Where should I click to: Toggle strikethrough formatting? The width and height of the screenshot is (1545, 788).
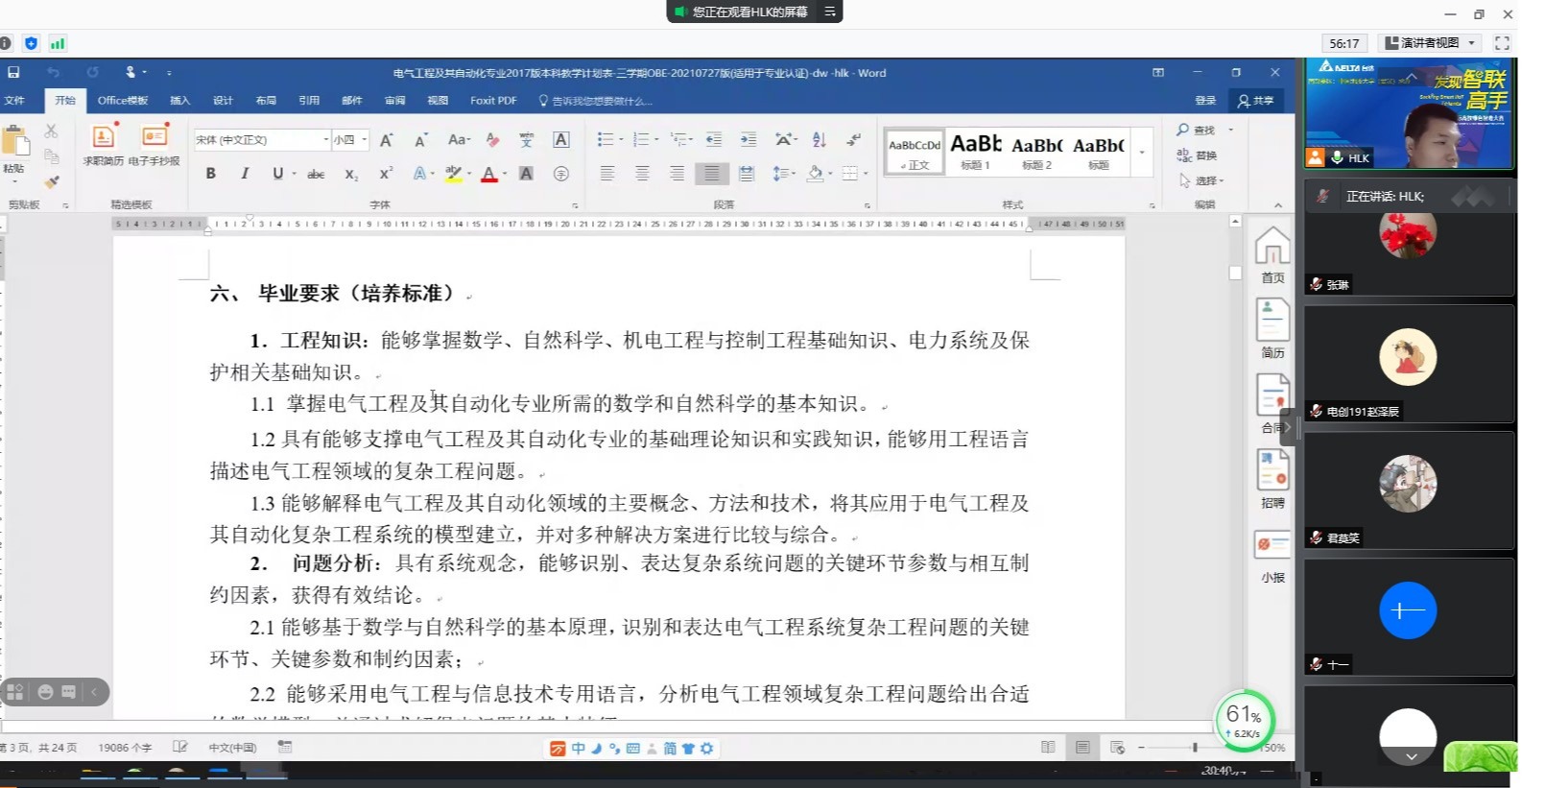click(x=316, y=174)
